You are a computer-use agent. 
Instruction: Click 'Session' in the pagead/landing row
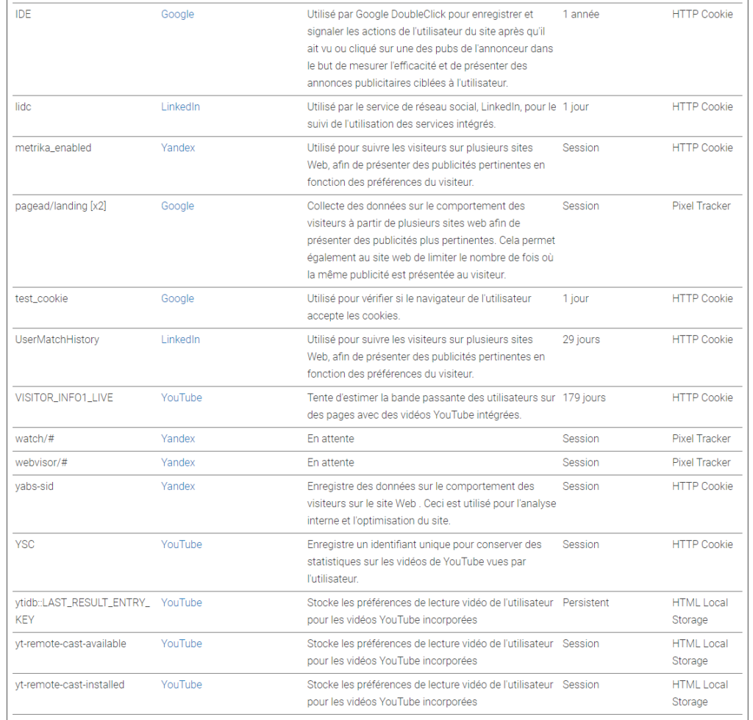pyautogui.click(x=581, y=206)
